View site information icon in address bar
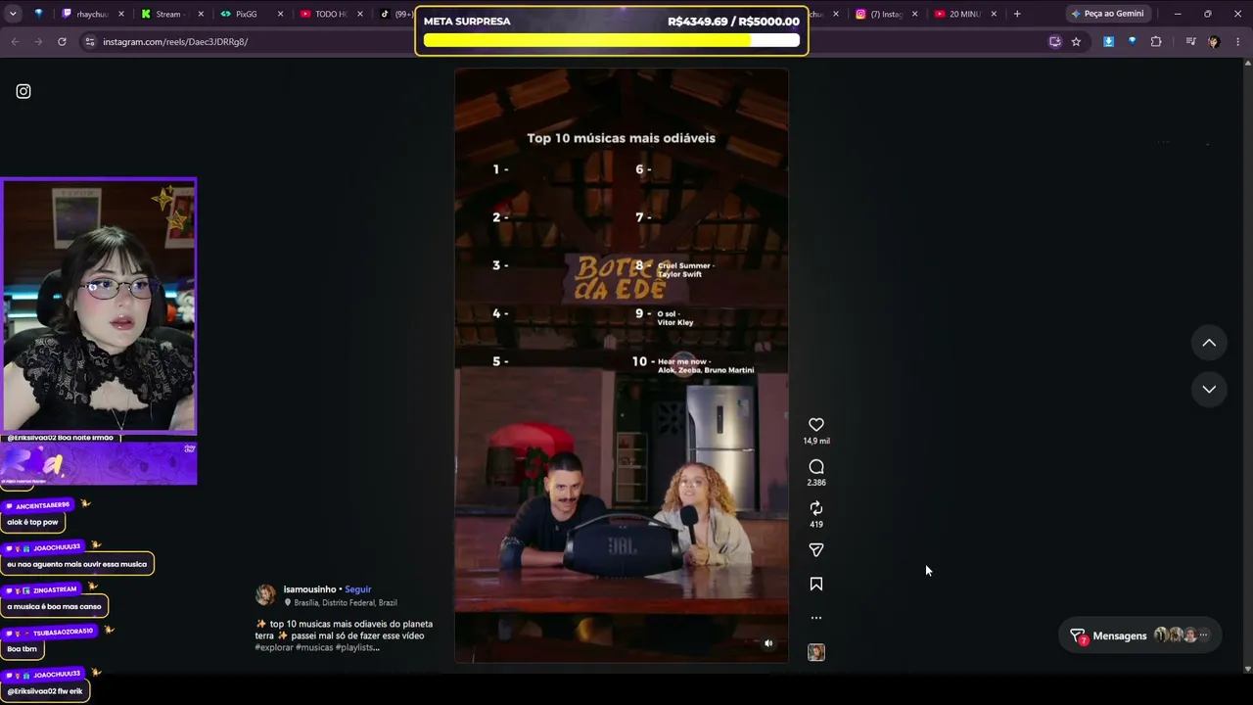The width and height of the screenshot is (1253, 705). (x=90, y=42)
